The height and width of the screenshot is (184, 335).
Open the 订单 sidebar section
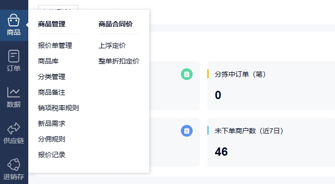(x=14, y=61)
